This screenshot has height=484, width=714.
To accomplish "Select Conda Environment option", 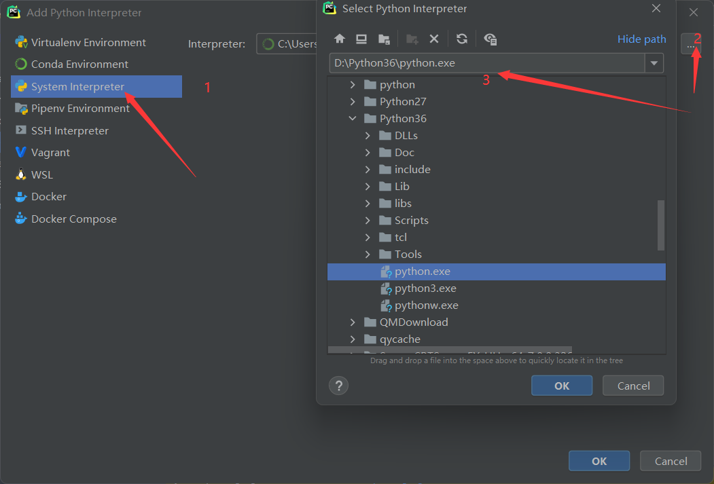I will coord(96,64).
